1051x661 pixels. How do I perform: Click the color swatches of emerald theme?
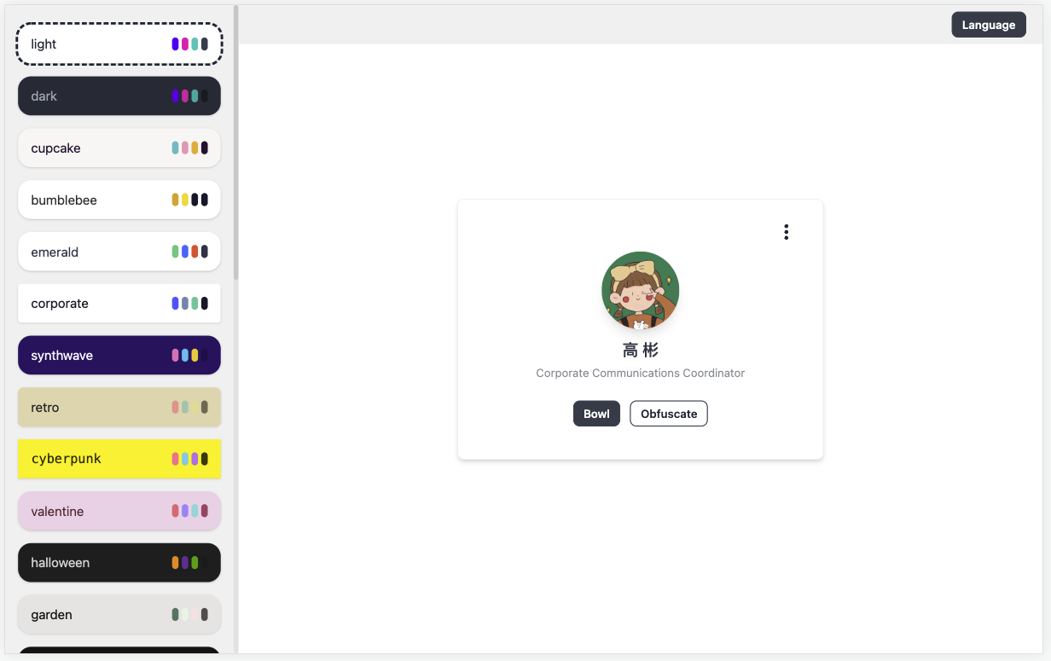point(190,252)
